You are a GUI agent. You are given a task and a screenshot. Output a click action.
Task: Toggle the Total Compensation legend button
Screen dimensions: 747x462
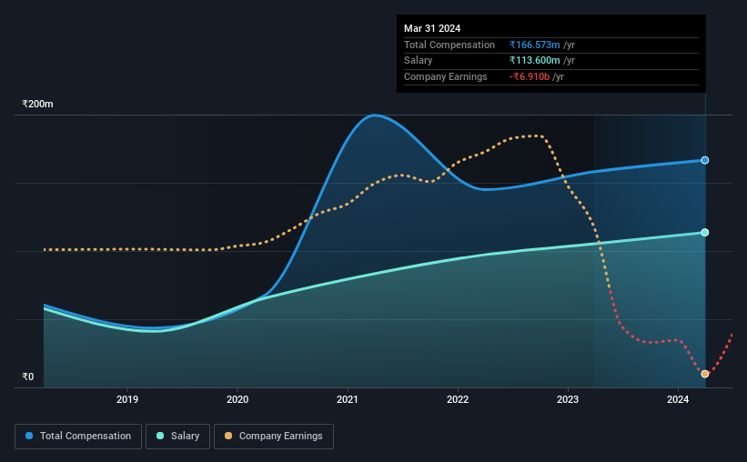point(78,436)
